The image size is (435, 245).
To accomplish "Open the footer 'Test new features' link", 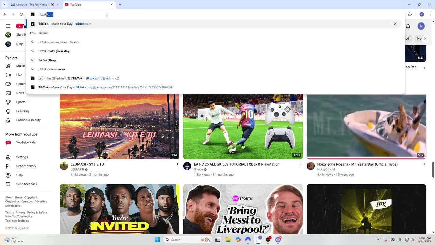I will pyautogui.click(x=17, y=221).
